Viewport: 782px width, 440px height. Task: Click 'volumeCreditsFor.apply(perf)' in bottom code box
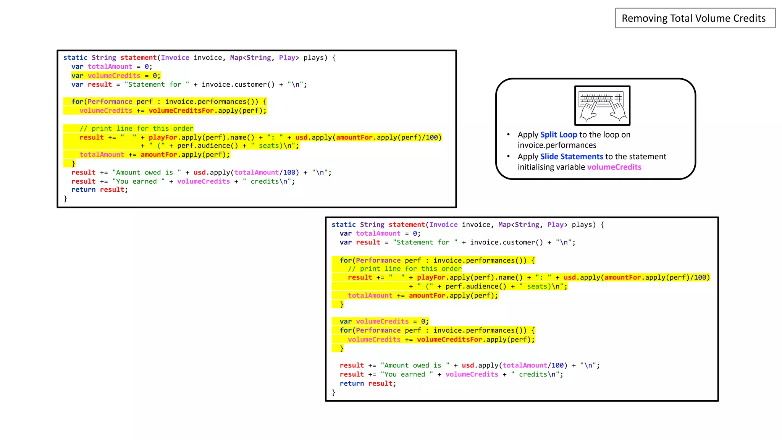coord(475,340)
